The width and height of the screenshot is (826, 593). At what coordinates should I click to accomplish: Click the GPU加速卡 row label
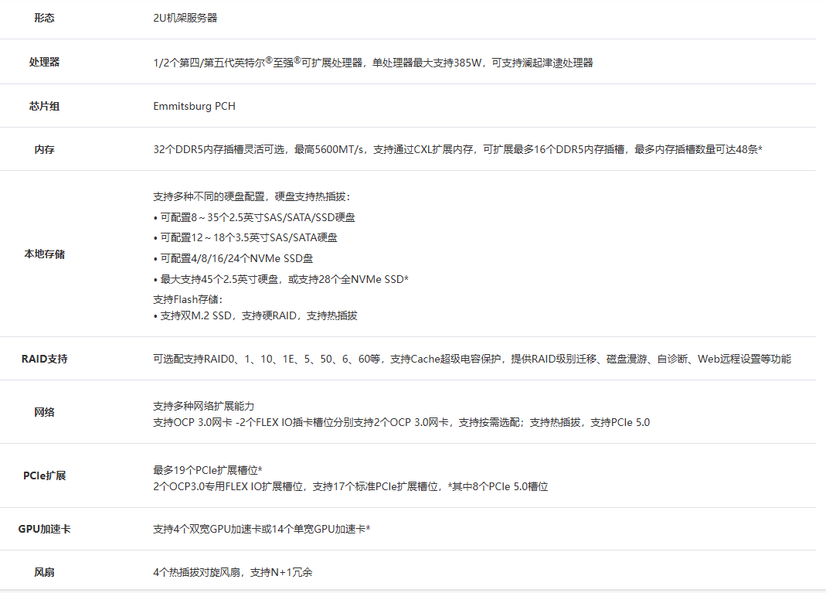click(x=44, y=529)
